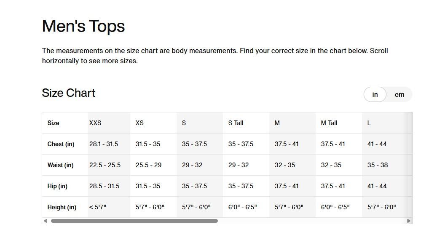
Task: Click the S Tall column header
Action: click(236, 123)
